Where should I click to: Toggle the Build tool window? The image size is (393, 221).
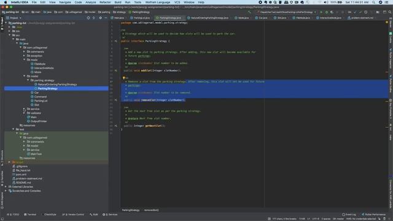pyautogui.click(x=94, y=214)
